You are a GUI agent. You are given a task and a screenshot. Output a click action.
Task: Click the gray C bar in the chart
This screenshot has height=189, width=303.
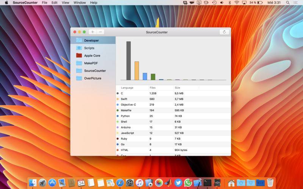point(128,60)
